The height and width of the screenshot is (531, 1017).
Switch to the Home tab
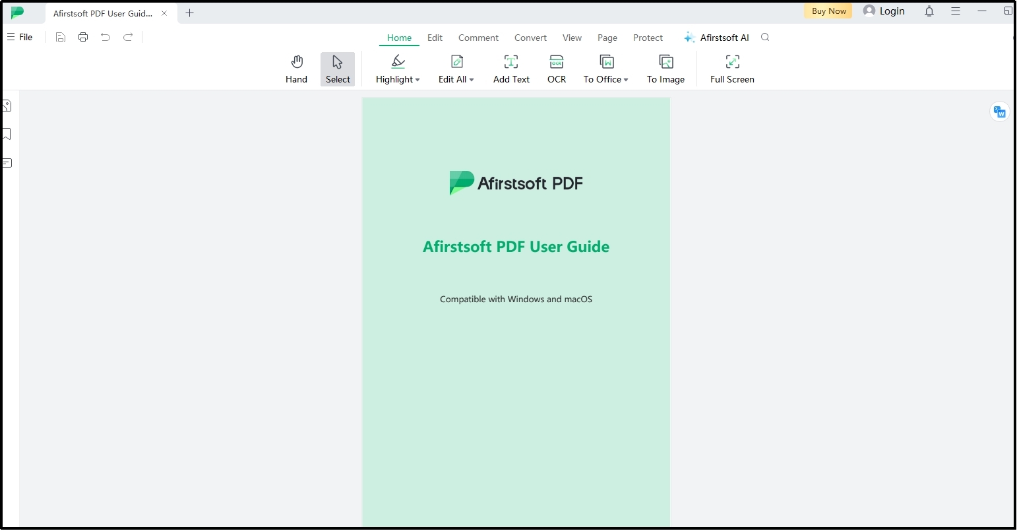pyautogui.click(x=399, y=38)
